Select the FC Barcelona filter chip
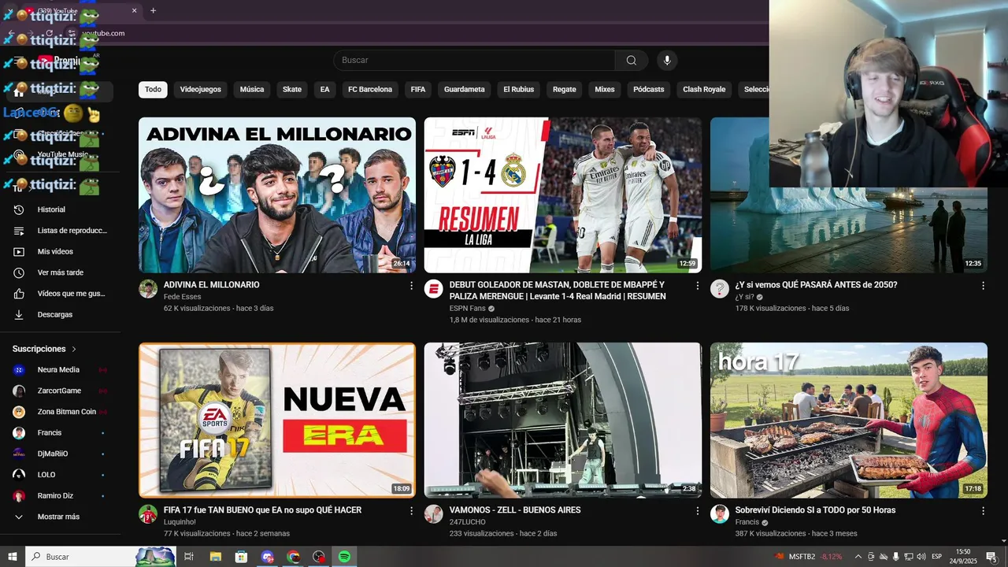The width and height of the screenshot is (1008, 567). (370, 90)
